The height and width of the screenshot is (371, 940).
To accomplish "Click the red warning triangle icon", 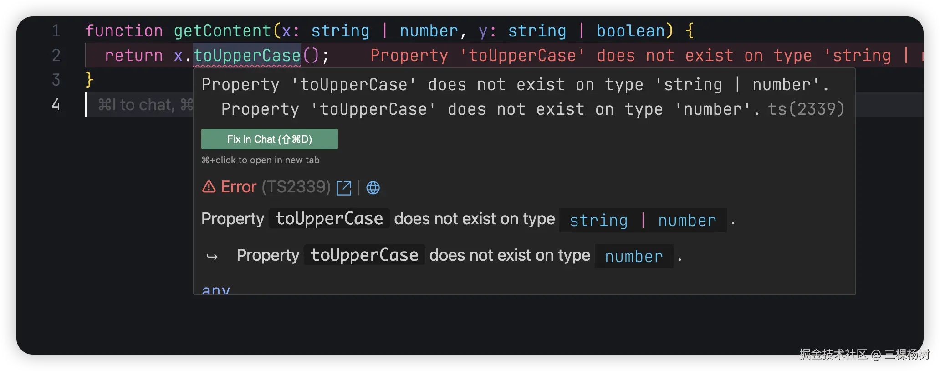I will coord(209,187).
